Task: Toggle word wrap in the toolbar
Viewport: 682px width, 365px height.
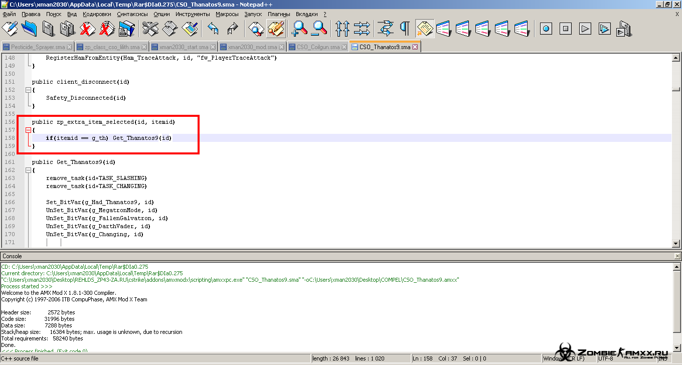Action: [x=386, y=28]
